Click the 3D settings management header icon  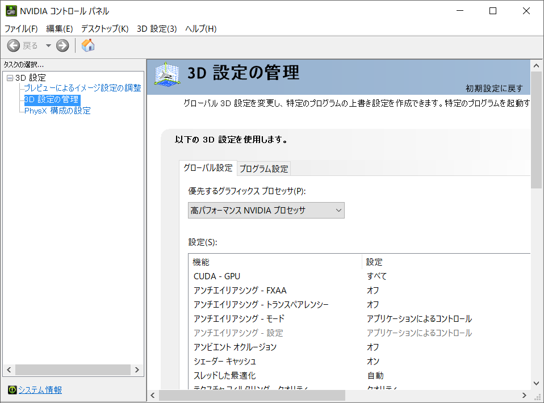click(x=167, y=74)
